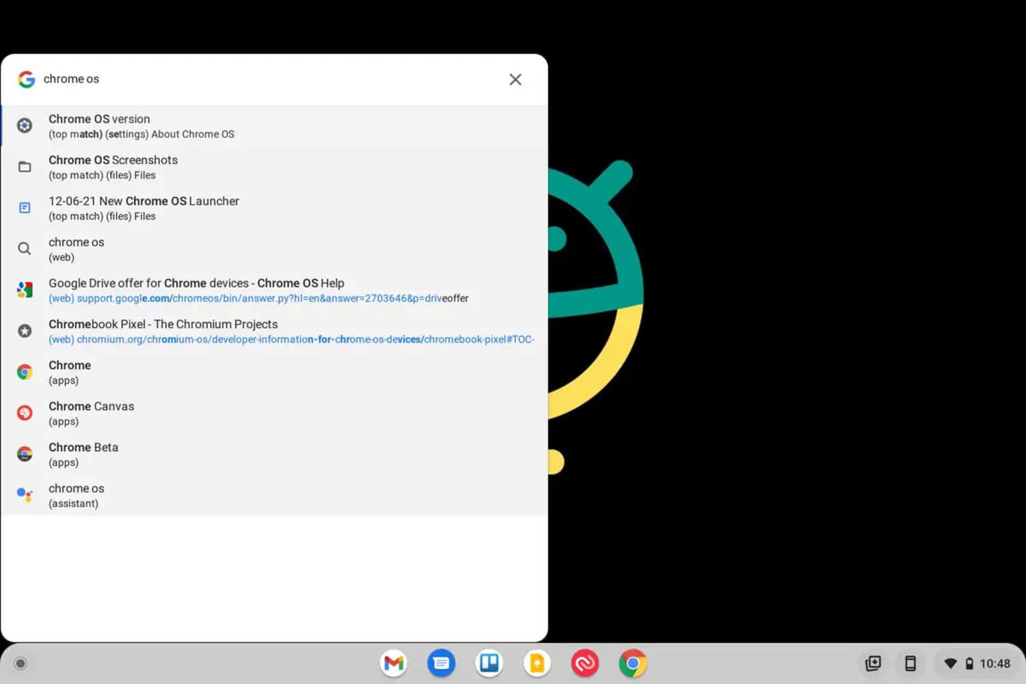Click the settings gear icon beside Chrome OS version
Image resolution: width=1026 pixels, height=684 pixels.
[25, 126]
